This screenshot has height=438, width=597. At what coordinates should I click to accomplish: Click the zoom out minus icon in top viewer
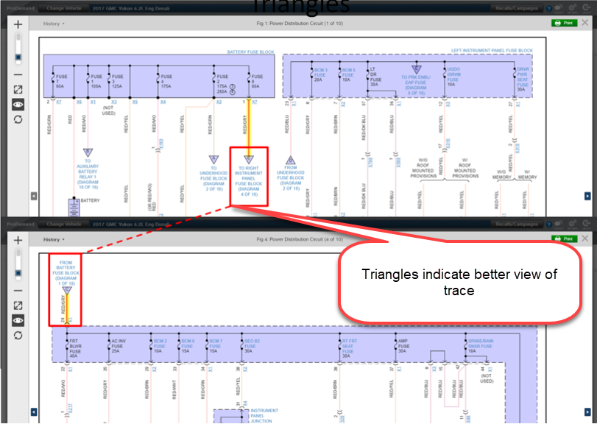(x=18, y=74)
